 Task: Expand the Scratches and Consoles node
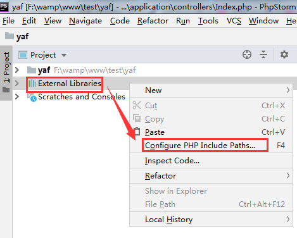(x=17, y=97)
